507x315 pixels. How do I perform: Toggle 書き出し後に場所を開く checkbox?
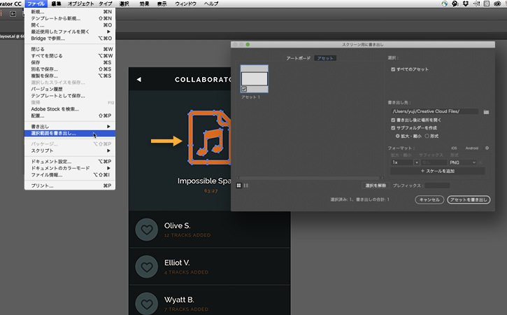(x=393, y=120)
